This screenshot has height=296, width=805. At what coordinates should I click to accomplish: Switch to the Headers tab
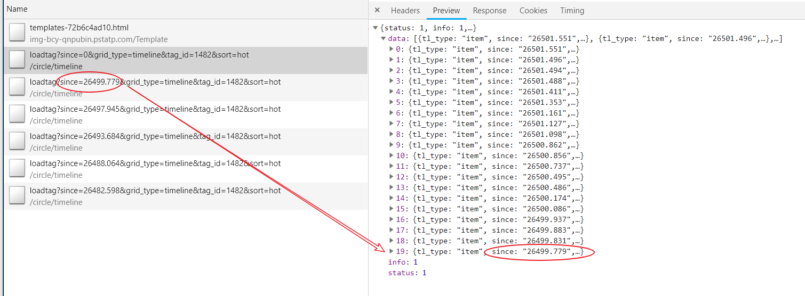pos(405,10)
